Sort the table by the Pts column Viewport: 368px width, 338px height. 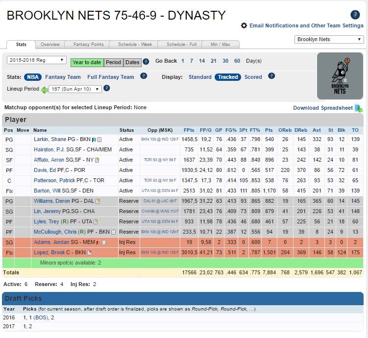click(x=269, y=130)
